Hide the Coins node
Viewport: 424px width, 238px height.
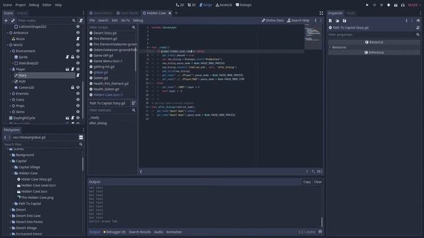click(78, 100)
